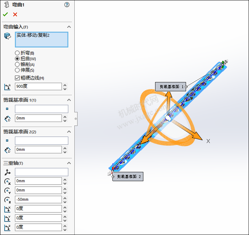Click reference entity icon in 剪裁基准面 1

(x=7, y=109)
